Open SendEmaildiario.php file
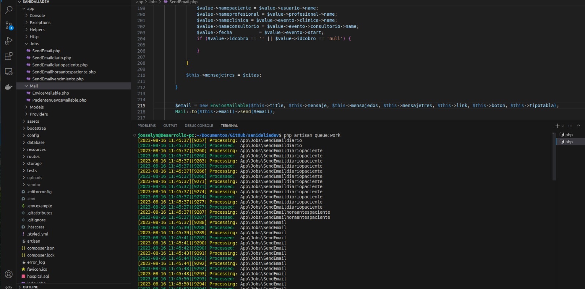This screenshot has height=289, width=585. pos(52,58)
